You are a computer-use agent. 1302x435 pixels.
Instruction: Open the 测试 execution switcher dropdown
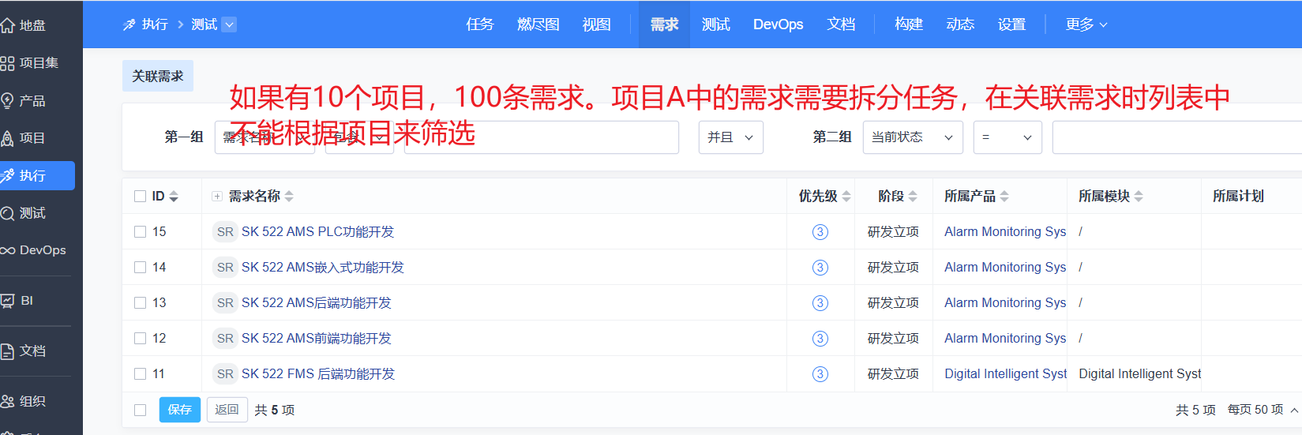coord(229,24)
